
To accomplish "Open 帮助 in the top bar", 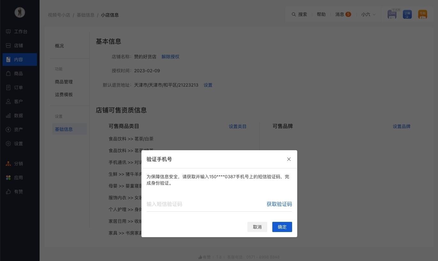I will click(321, 14).
